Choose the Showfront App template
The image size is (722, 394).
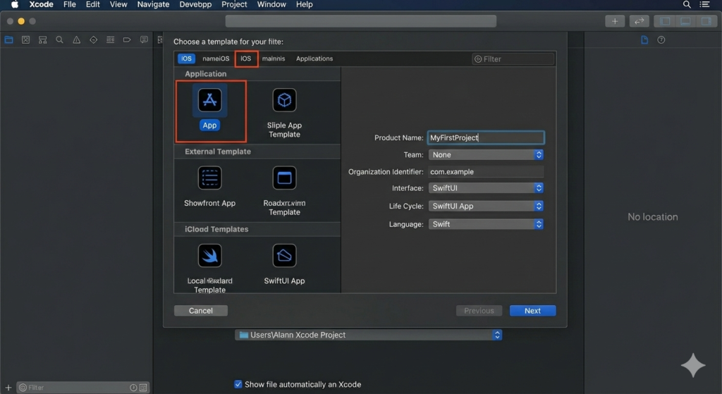click(209, 178)
